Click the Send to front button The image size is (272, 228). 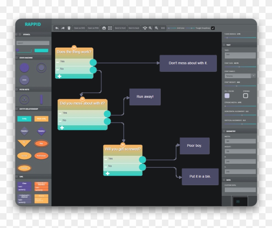click(x=120, y=28)
